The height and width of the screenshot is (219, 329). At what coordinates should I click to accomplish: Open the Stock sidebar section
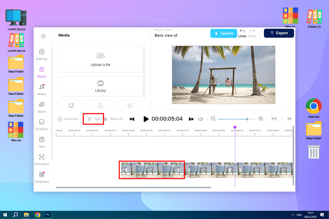41,107
